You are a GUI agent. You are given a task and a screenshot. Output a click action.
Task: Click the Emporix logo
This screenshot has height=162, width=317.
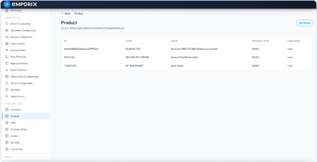coord(24,4)
